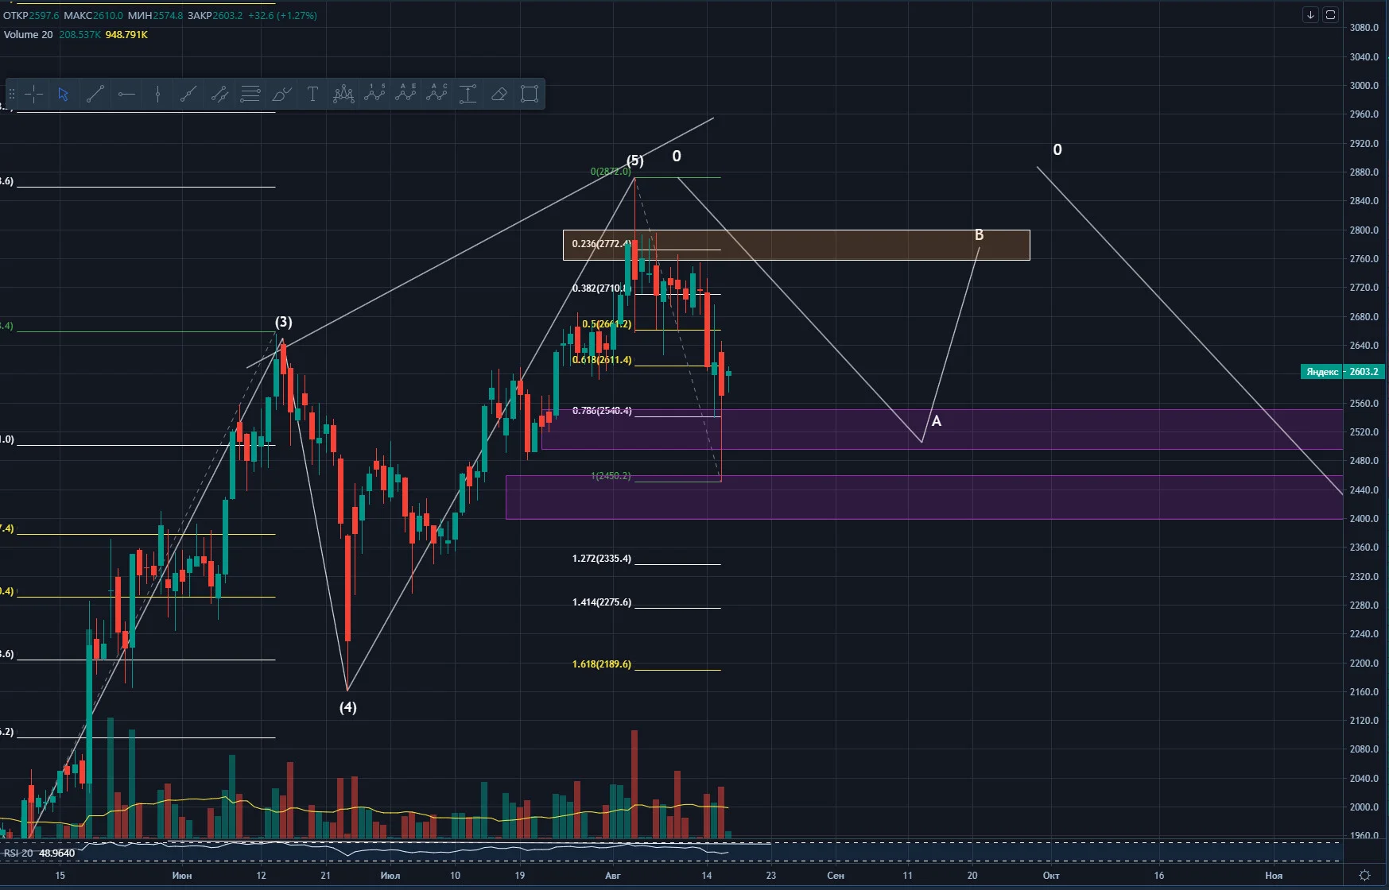Image resolution: width=1389 pixels, height=890 pixels.
Task: Pick the Elliott impulse wave 1-5 tool
Action: (x=374, y=95)
